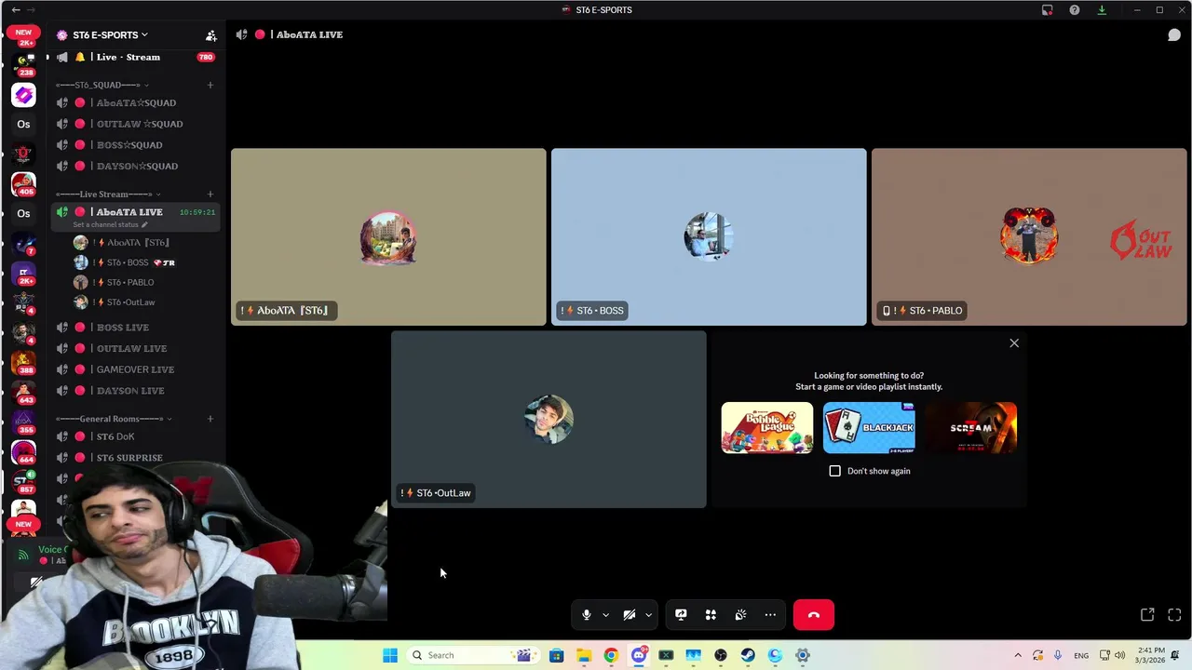The image size is (1192, 670).
Task: Open server with 405 badge
Action: tap(23, 183)
